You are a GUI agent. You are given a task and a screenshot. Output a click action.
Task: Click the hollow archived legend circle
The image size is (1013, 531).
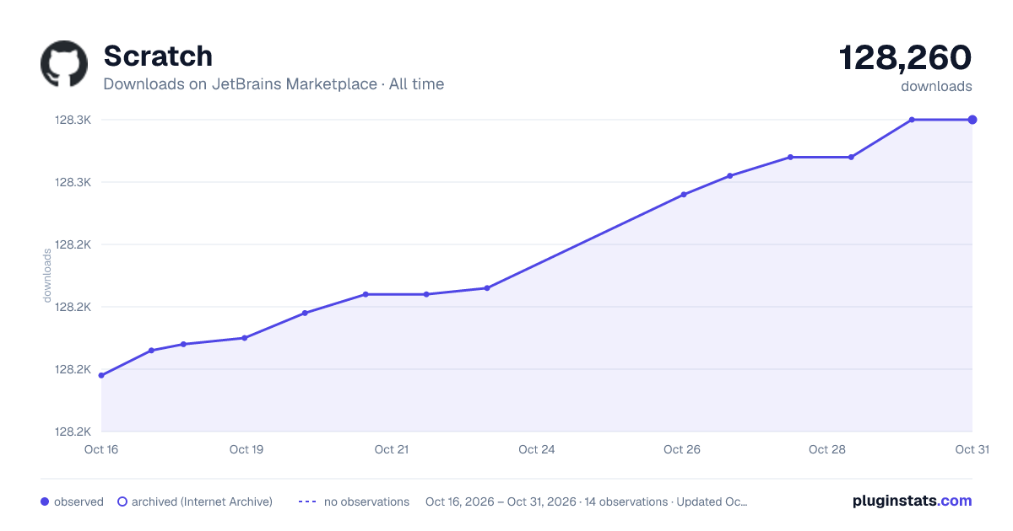point(122,501)
